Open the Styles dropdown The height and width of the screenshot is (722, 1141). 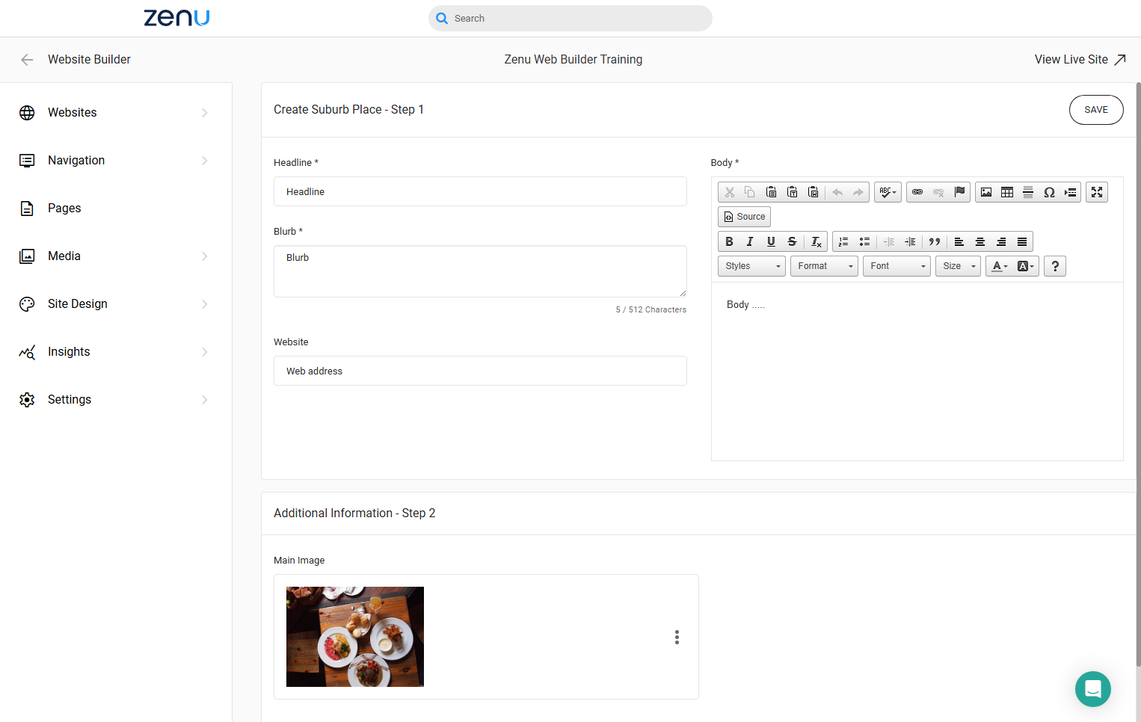point(751,266)
